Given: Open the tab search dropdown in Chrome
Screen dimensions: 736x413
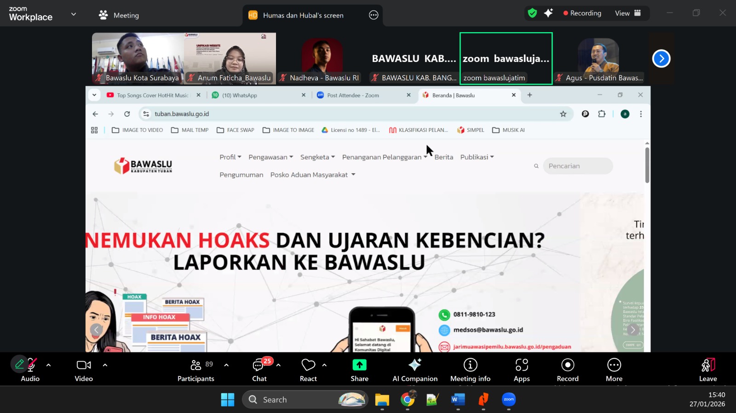Looking at the screenshot, I should tap(94, 95).
